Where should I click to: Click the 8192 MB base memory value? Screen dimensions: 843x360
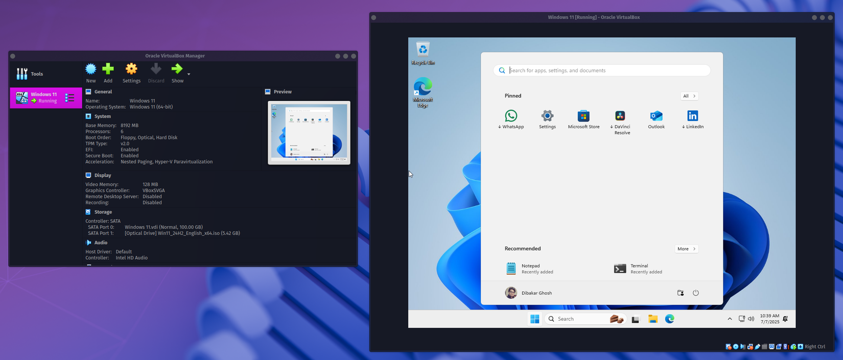click(129, 125)
